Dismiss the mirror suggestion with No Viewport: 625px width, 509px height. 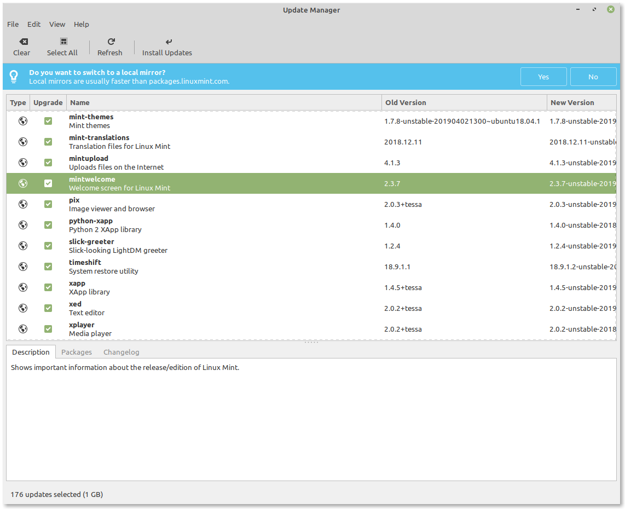tap(593, 76)
